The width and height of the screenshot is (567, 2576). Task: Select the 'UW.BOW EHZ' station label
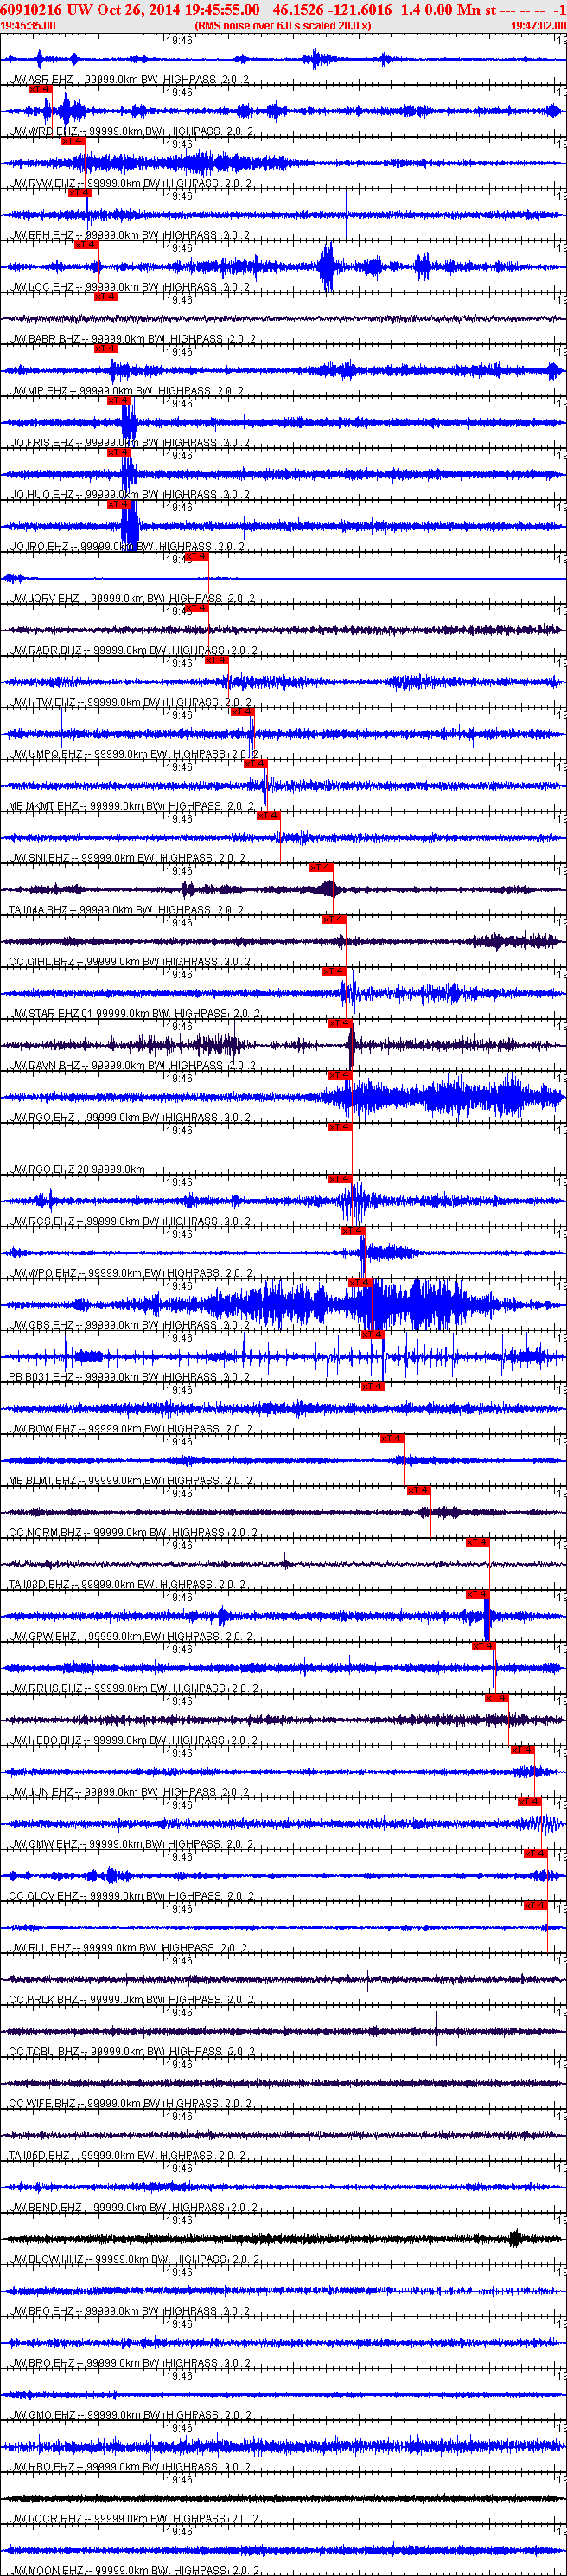point(42,1431)
